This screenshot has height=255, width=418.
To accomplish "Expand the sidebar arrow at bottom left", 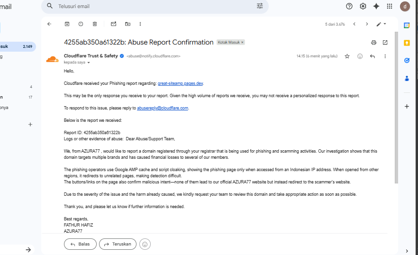I will click(x=28, y=250).
